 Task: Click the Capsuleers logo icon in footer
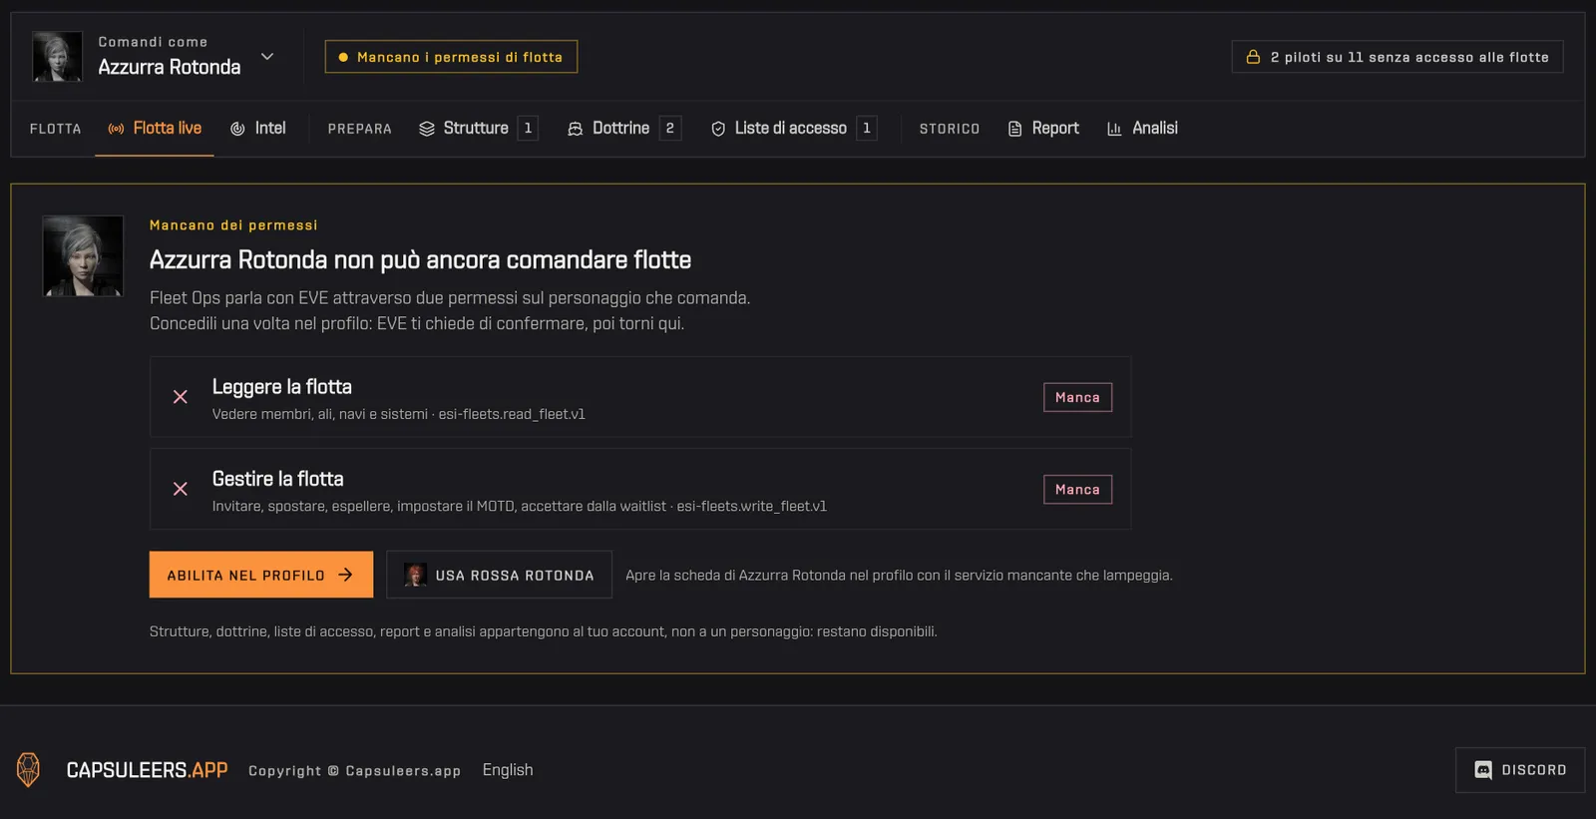pyautogui.click(x=29, y=770)
